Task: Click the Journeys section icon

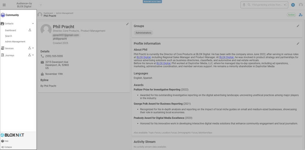Action: tap(2, 55)
